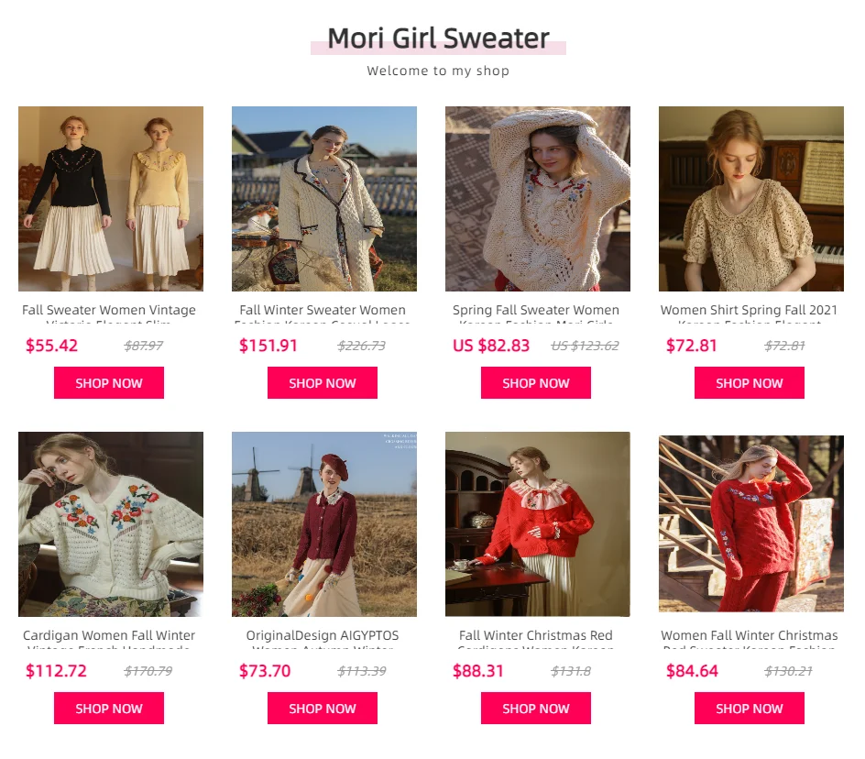Click SHOP NOW under the $112.72 cardigan
Image resolution: width=865 pixels, height=759 pixels.
pyautogui.click(x=109, y=709)
